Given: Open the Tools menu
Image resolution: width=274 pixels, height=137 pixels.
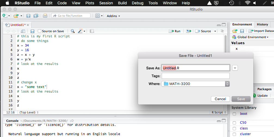Looking at the screenshot, I should [153, 3].
